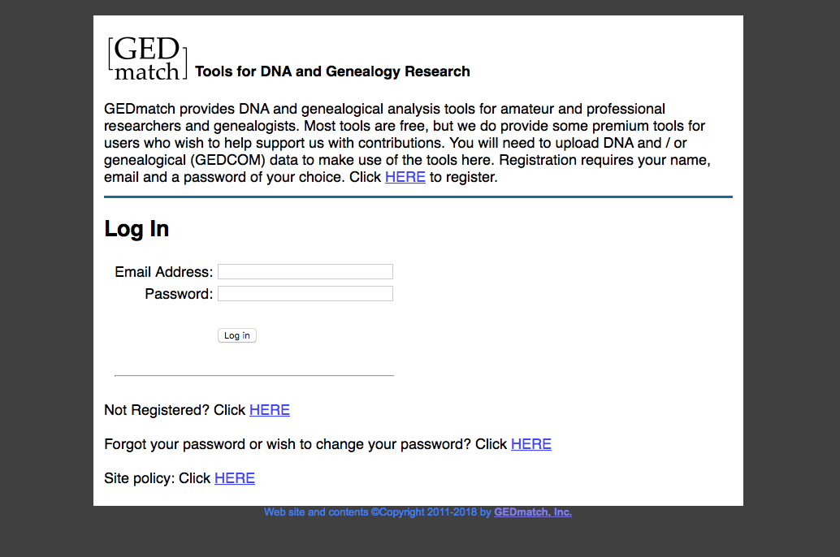Screen dimensions: 840x557
Task: Open the Site policy HERE link
Action: click(235, 478)
